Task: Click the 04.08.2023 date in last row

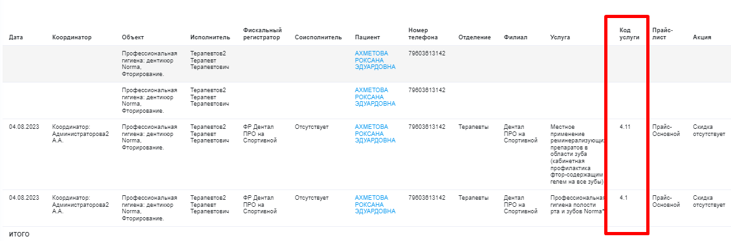Action: (24, 198)
